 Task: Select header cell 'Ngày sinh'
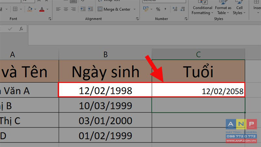tap(105, 71)
